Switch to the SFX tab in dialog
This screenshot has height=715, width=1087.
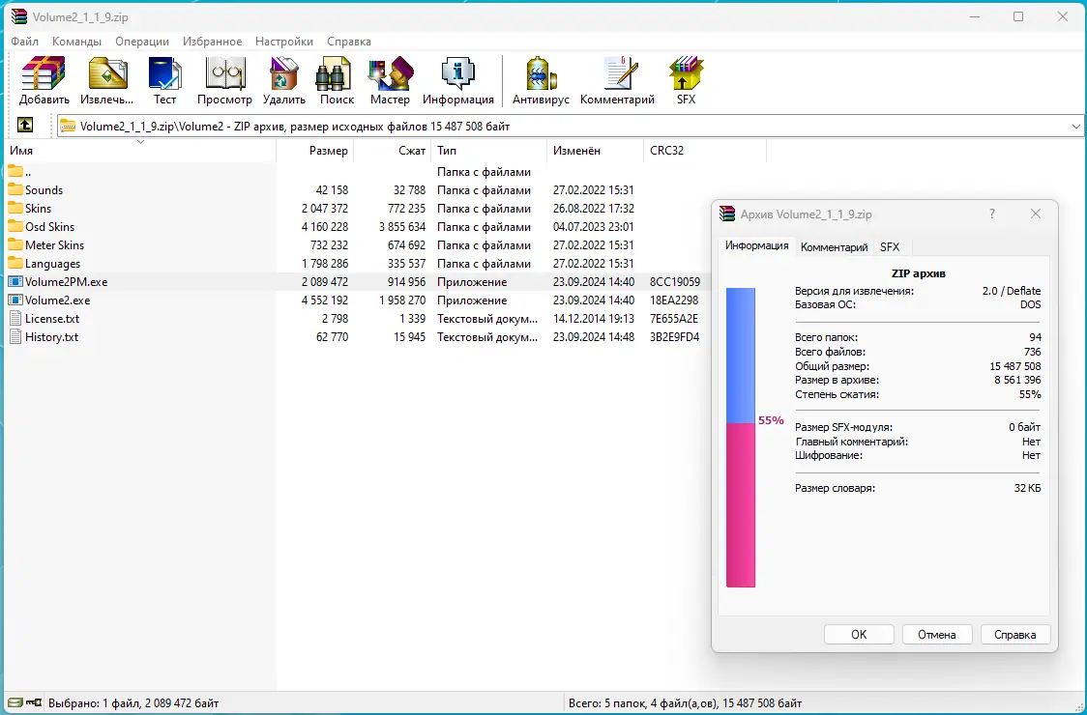(890, 246)
